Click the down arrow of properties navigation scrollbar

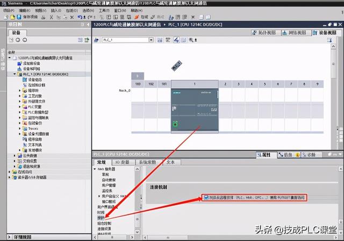(x=137, y=232)
